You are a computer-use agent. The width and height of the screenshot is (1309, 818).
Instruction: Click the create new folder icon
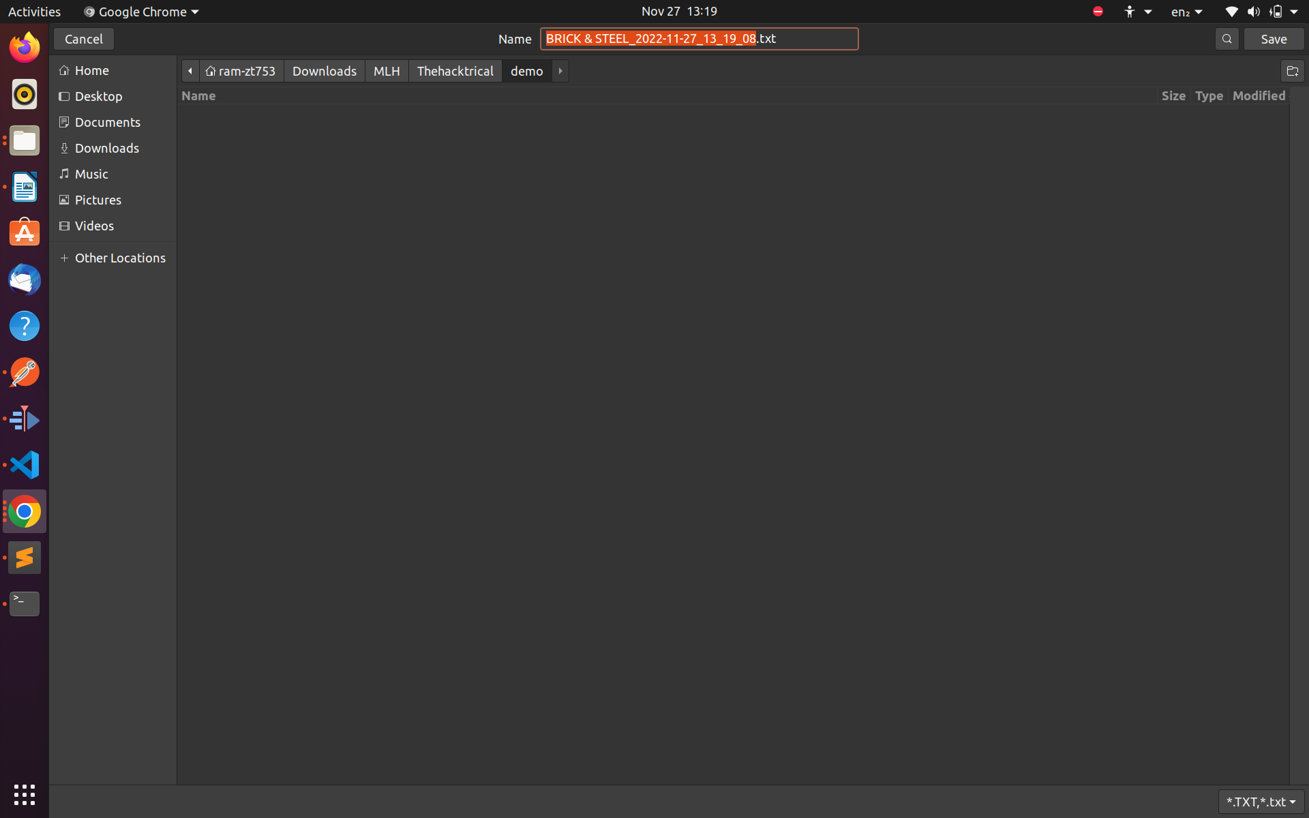(x=1292, y=71)
